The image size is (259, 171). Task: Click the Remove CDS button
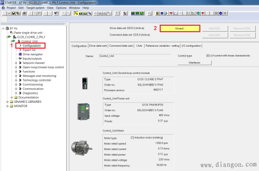[x=243, y=35]
